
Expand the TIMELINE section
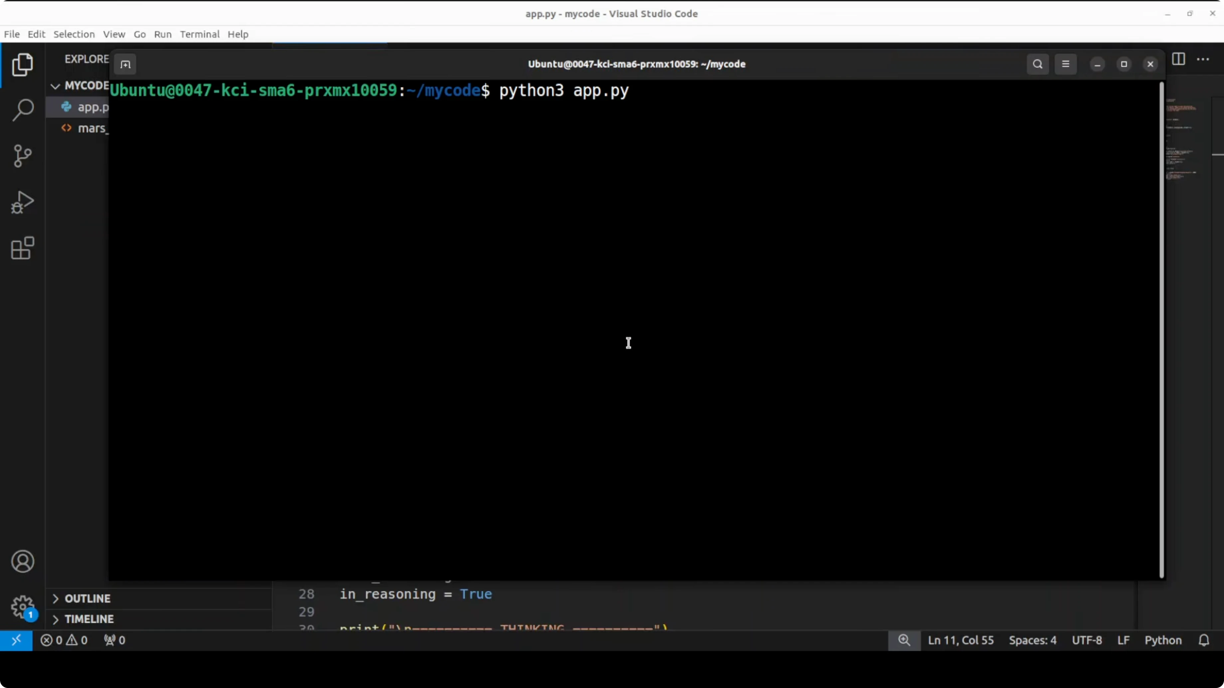(x=89, y=619)
